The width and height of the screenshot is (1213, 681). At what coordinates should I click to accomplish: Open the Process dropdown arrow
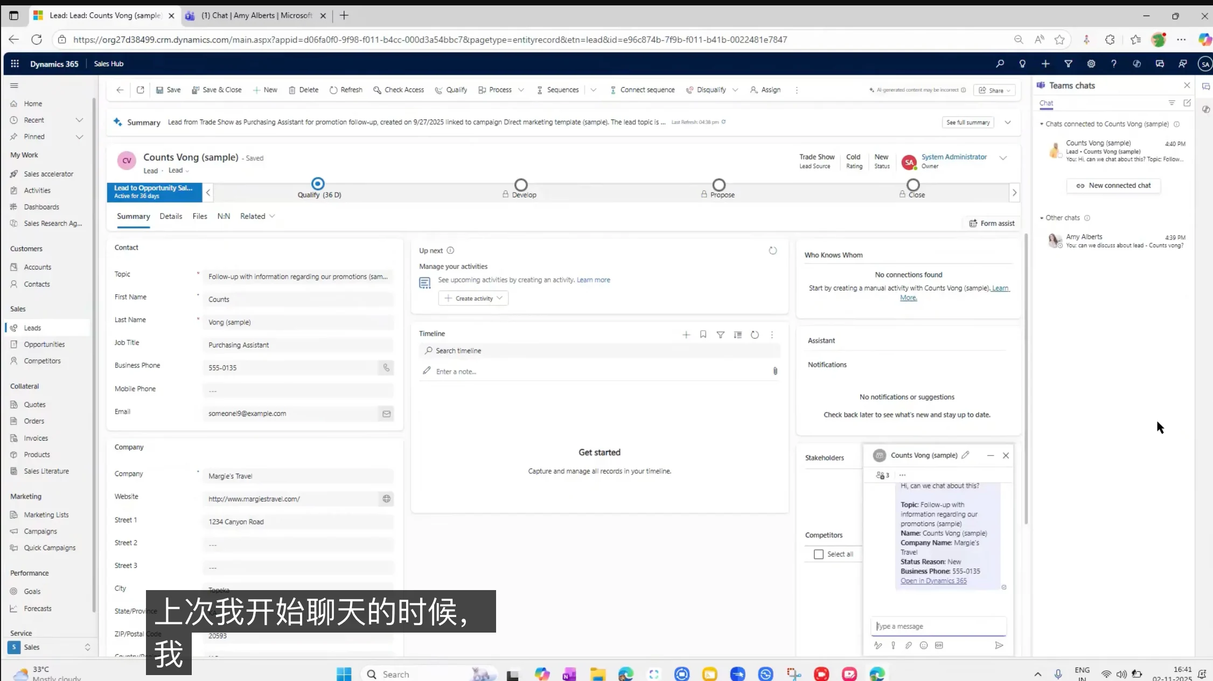(521, 90)
